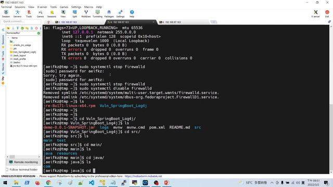
Task: Open the Windows Start button
Action: [x=5, y=183]
